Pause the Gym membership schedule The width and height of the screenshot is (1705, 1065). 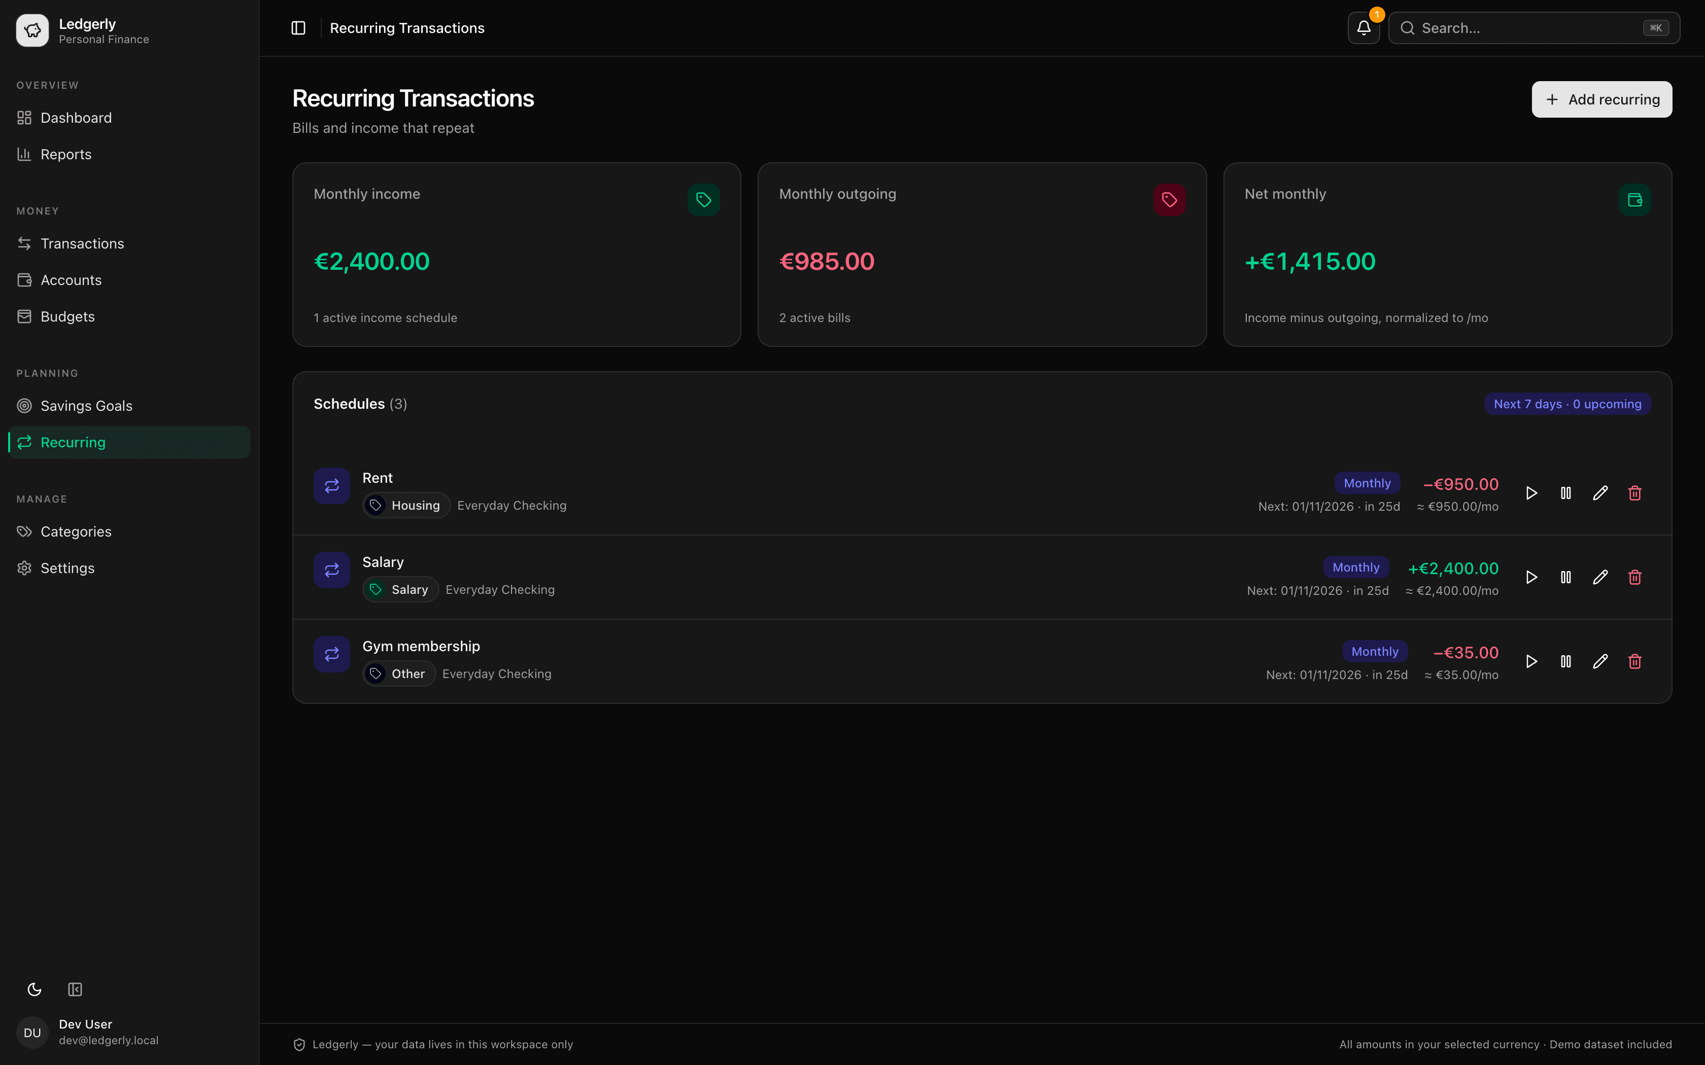coord(1565,661)
